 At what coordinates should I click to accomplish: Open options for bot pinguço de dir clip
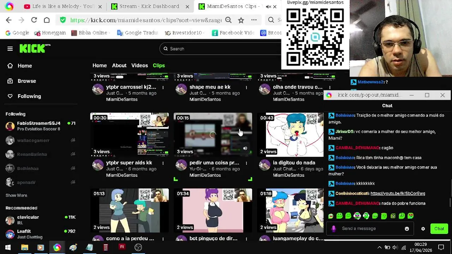click(246, 239)
